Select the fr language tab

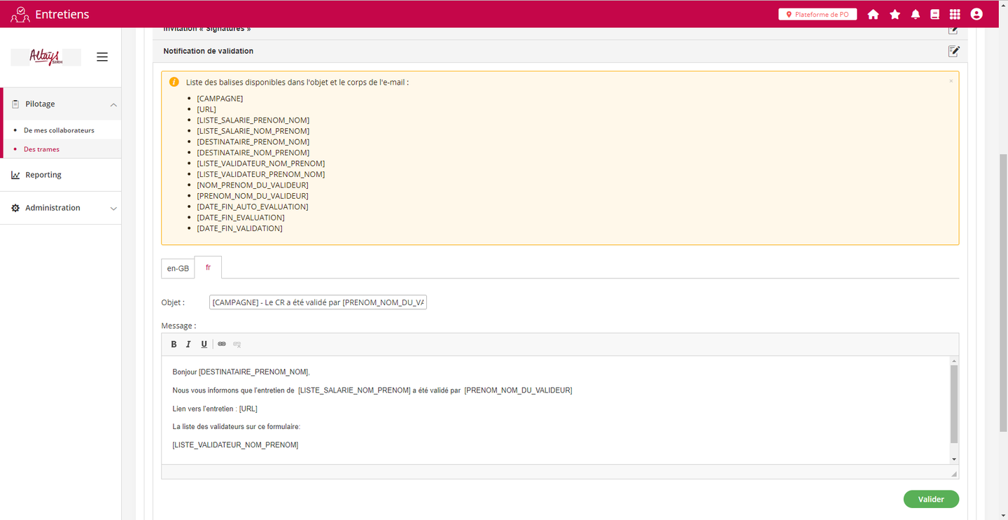[x=208, y=268]
